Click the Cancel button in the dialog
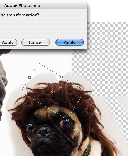This screenshot has width=128, height=156. 36,43
